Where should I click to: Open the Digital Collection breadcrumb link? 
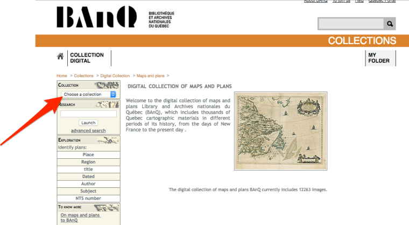[115, 76]
